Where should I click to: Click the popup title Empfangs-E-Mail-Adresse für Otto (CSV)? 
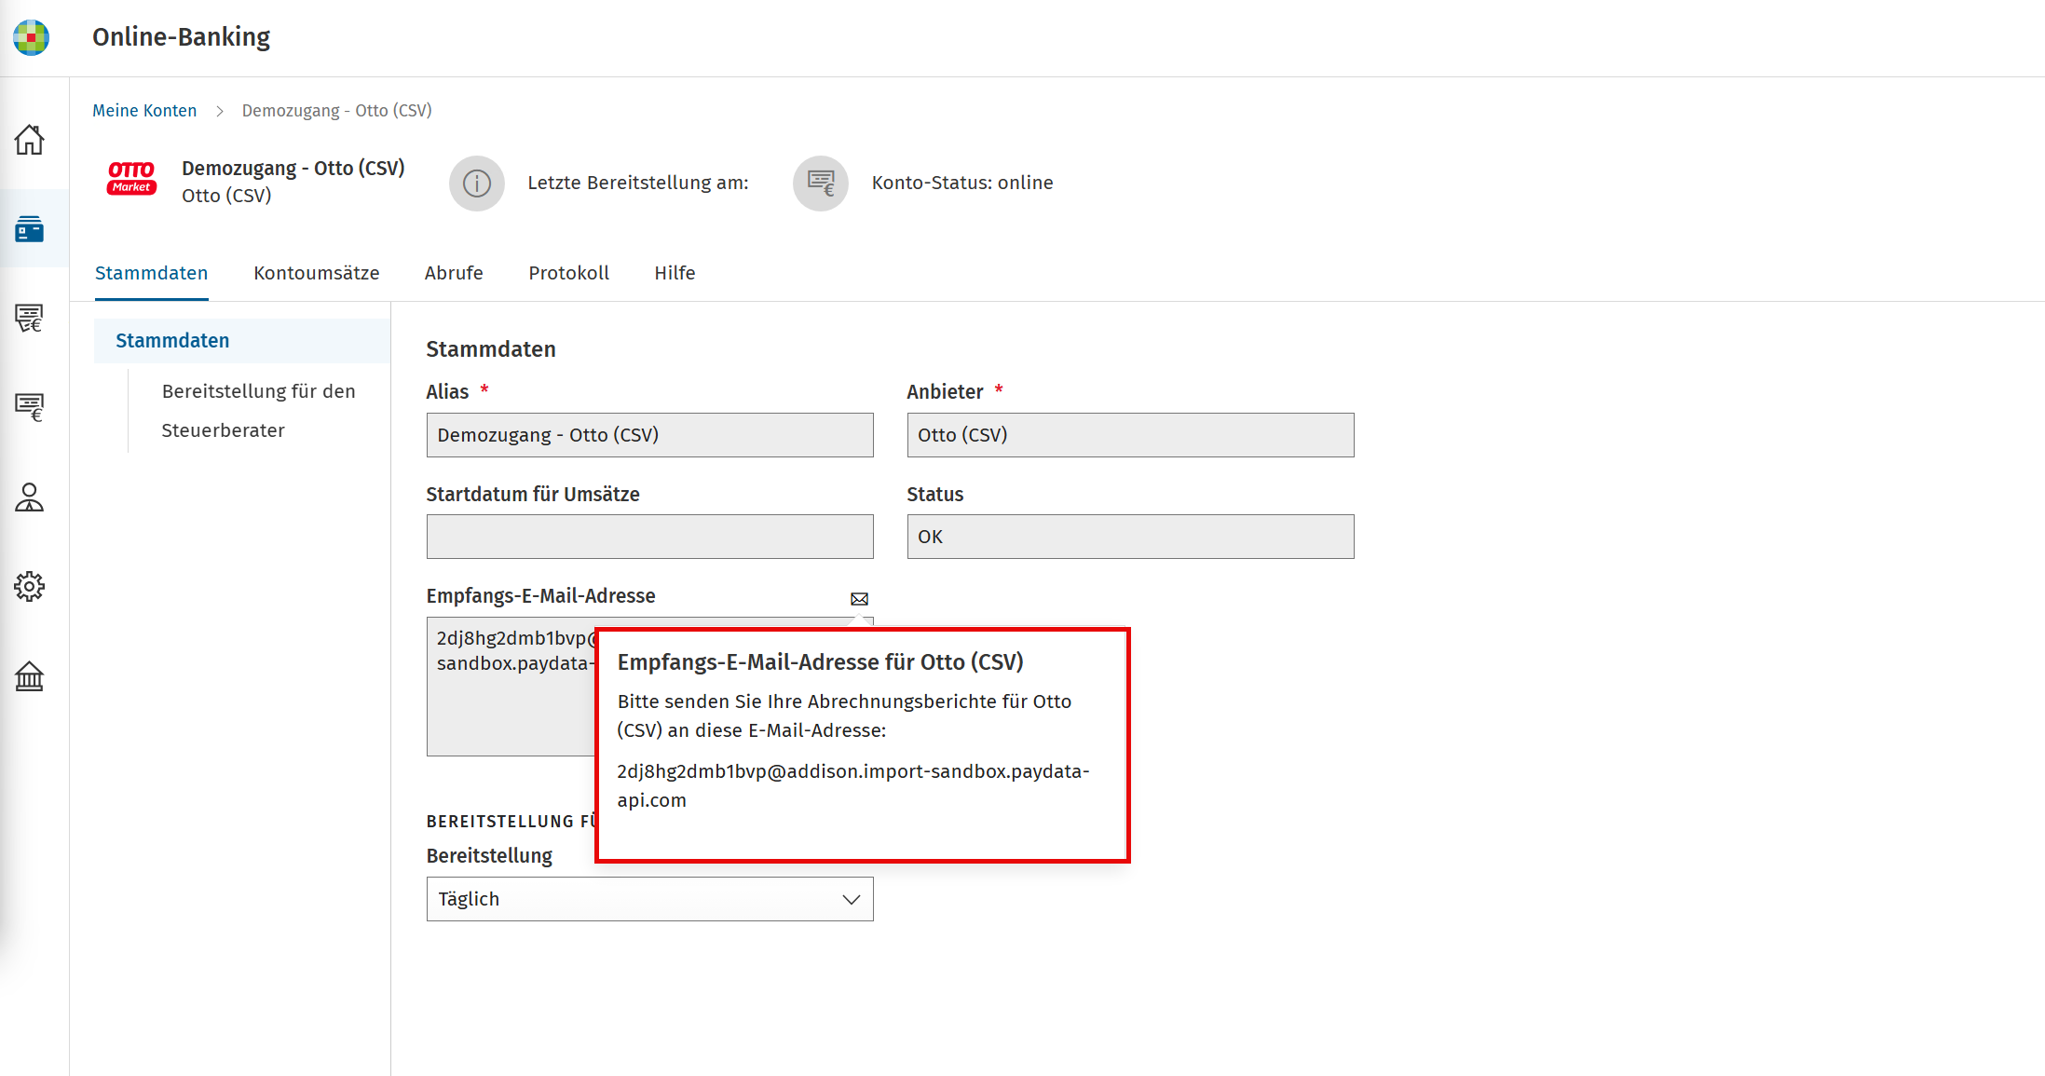click(821, 662)
